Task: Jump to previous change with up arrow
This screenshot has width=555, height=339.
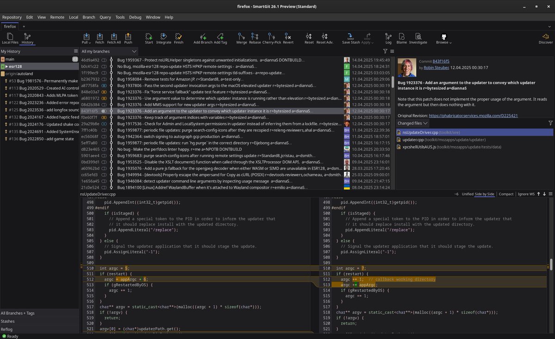Action: pyautogui.click(x=538, y=194)
